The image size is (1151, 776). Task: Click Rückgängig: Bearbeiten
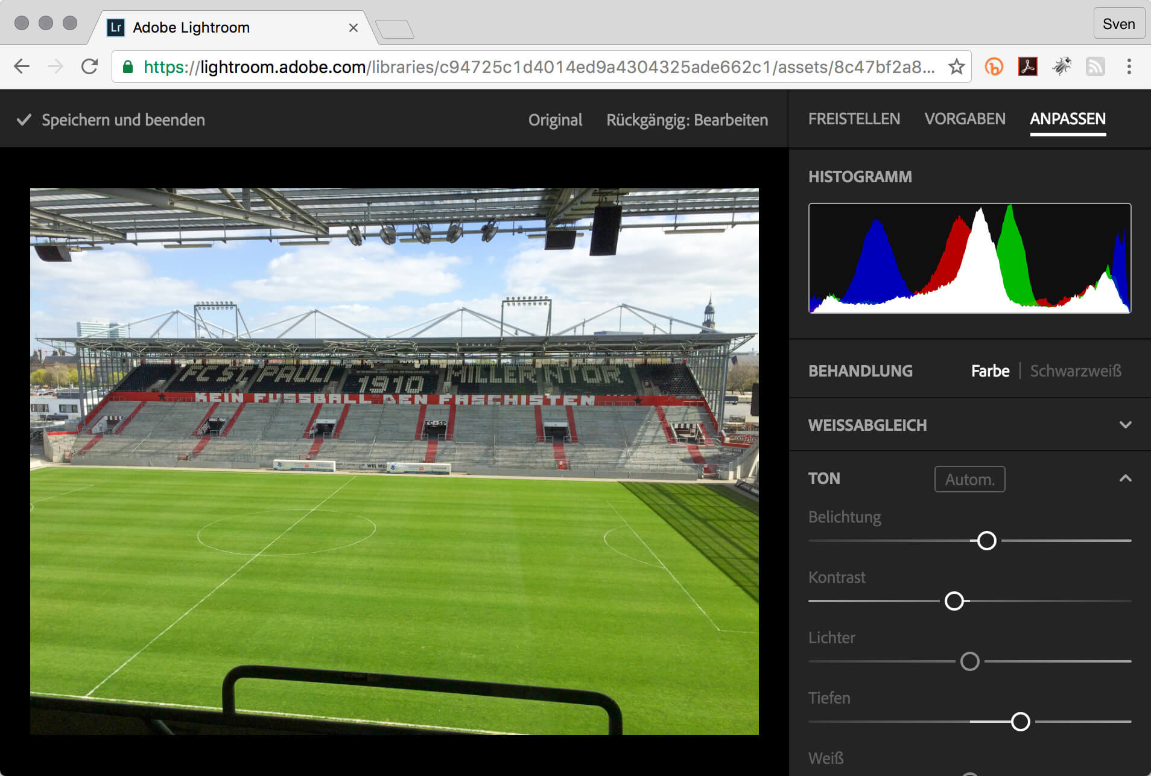687,120
